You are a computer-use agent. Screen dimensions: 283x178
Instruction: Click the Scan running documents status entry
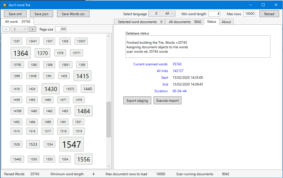[203, 174]
